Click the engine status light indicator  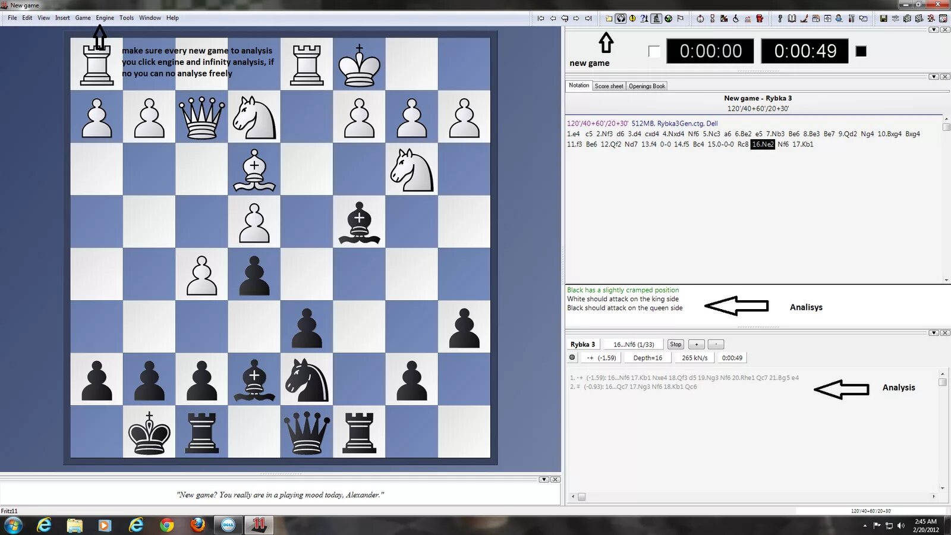click(572, 357)
